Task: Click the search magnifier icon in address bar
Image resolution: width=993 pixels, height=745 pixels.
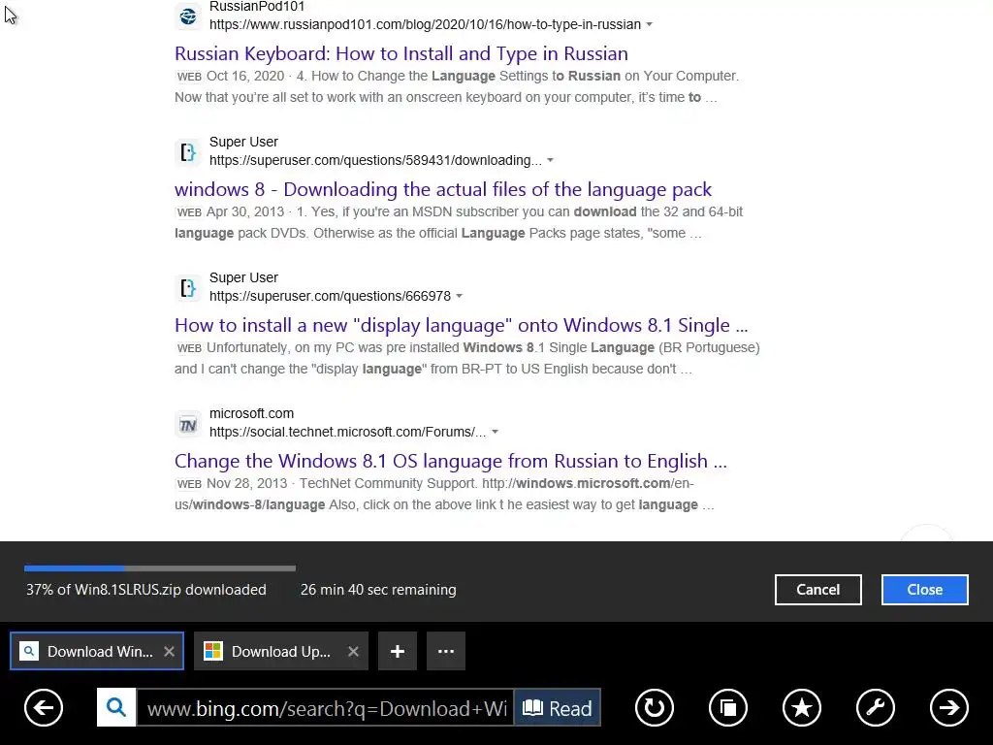Action: (116, 707)
